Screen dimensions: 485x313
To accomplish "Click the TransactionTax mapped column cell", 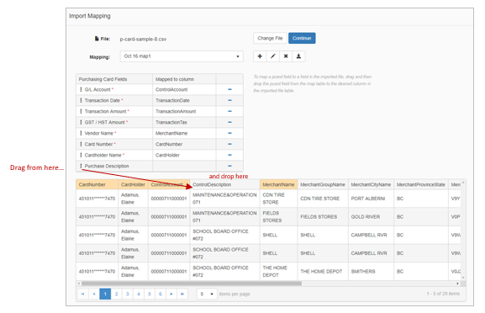I will 184,122.
